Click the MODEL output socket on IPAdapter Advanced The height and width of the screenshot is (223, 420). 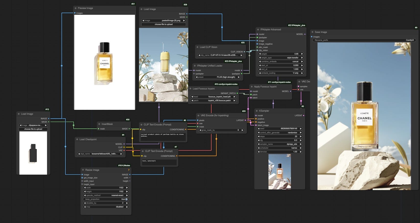(305, 34)
